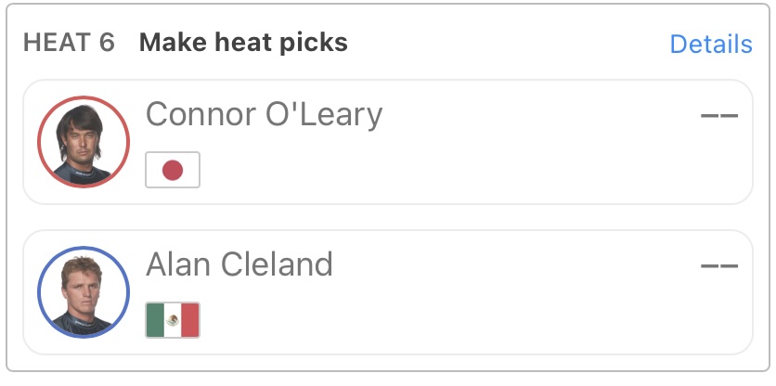Click Alan Cleland's score dashes

click(x=719, y=266)
